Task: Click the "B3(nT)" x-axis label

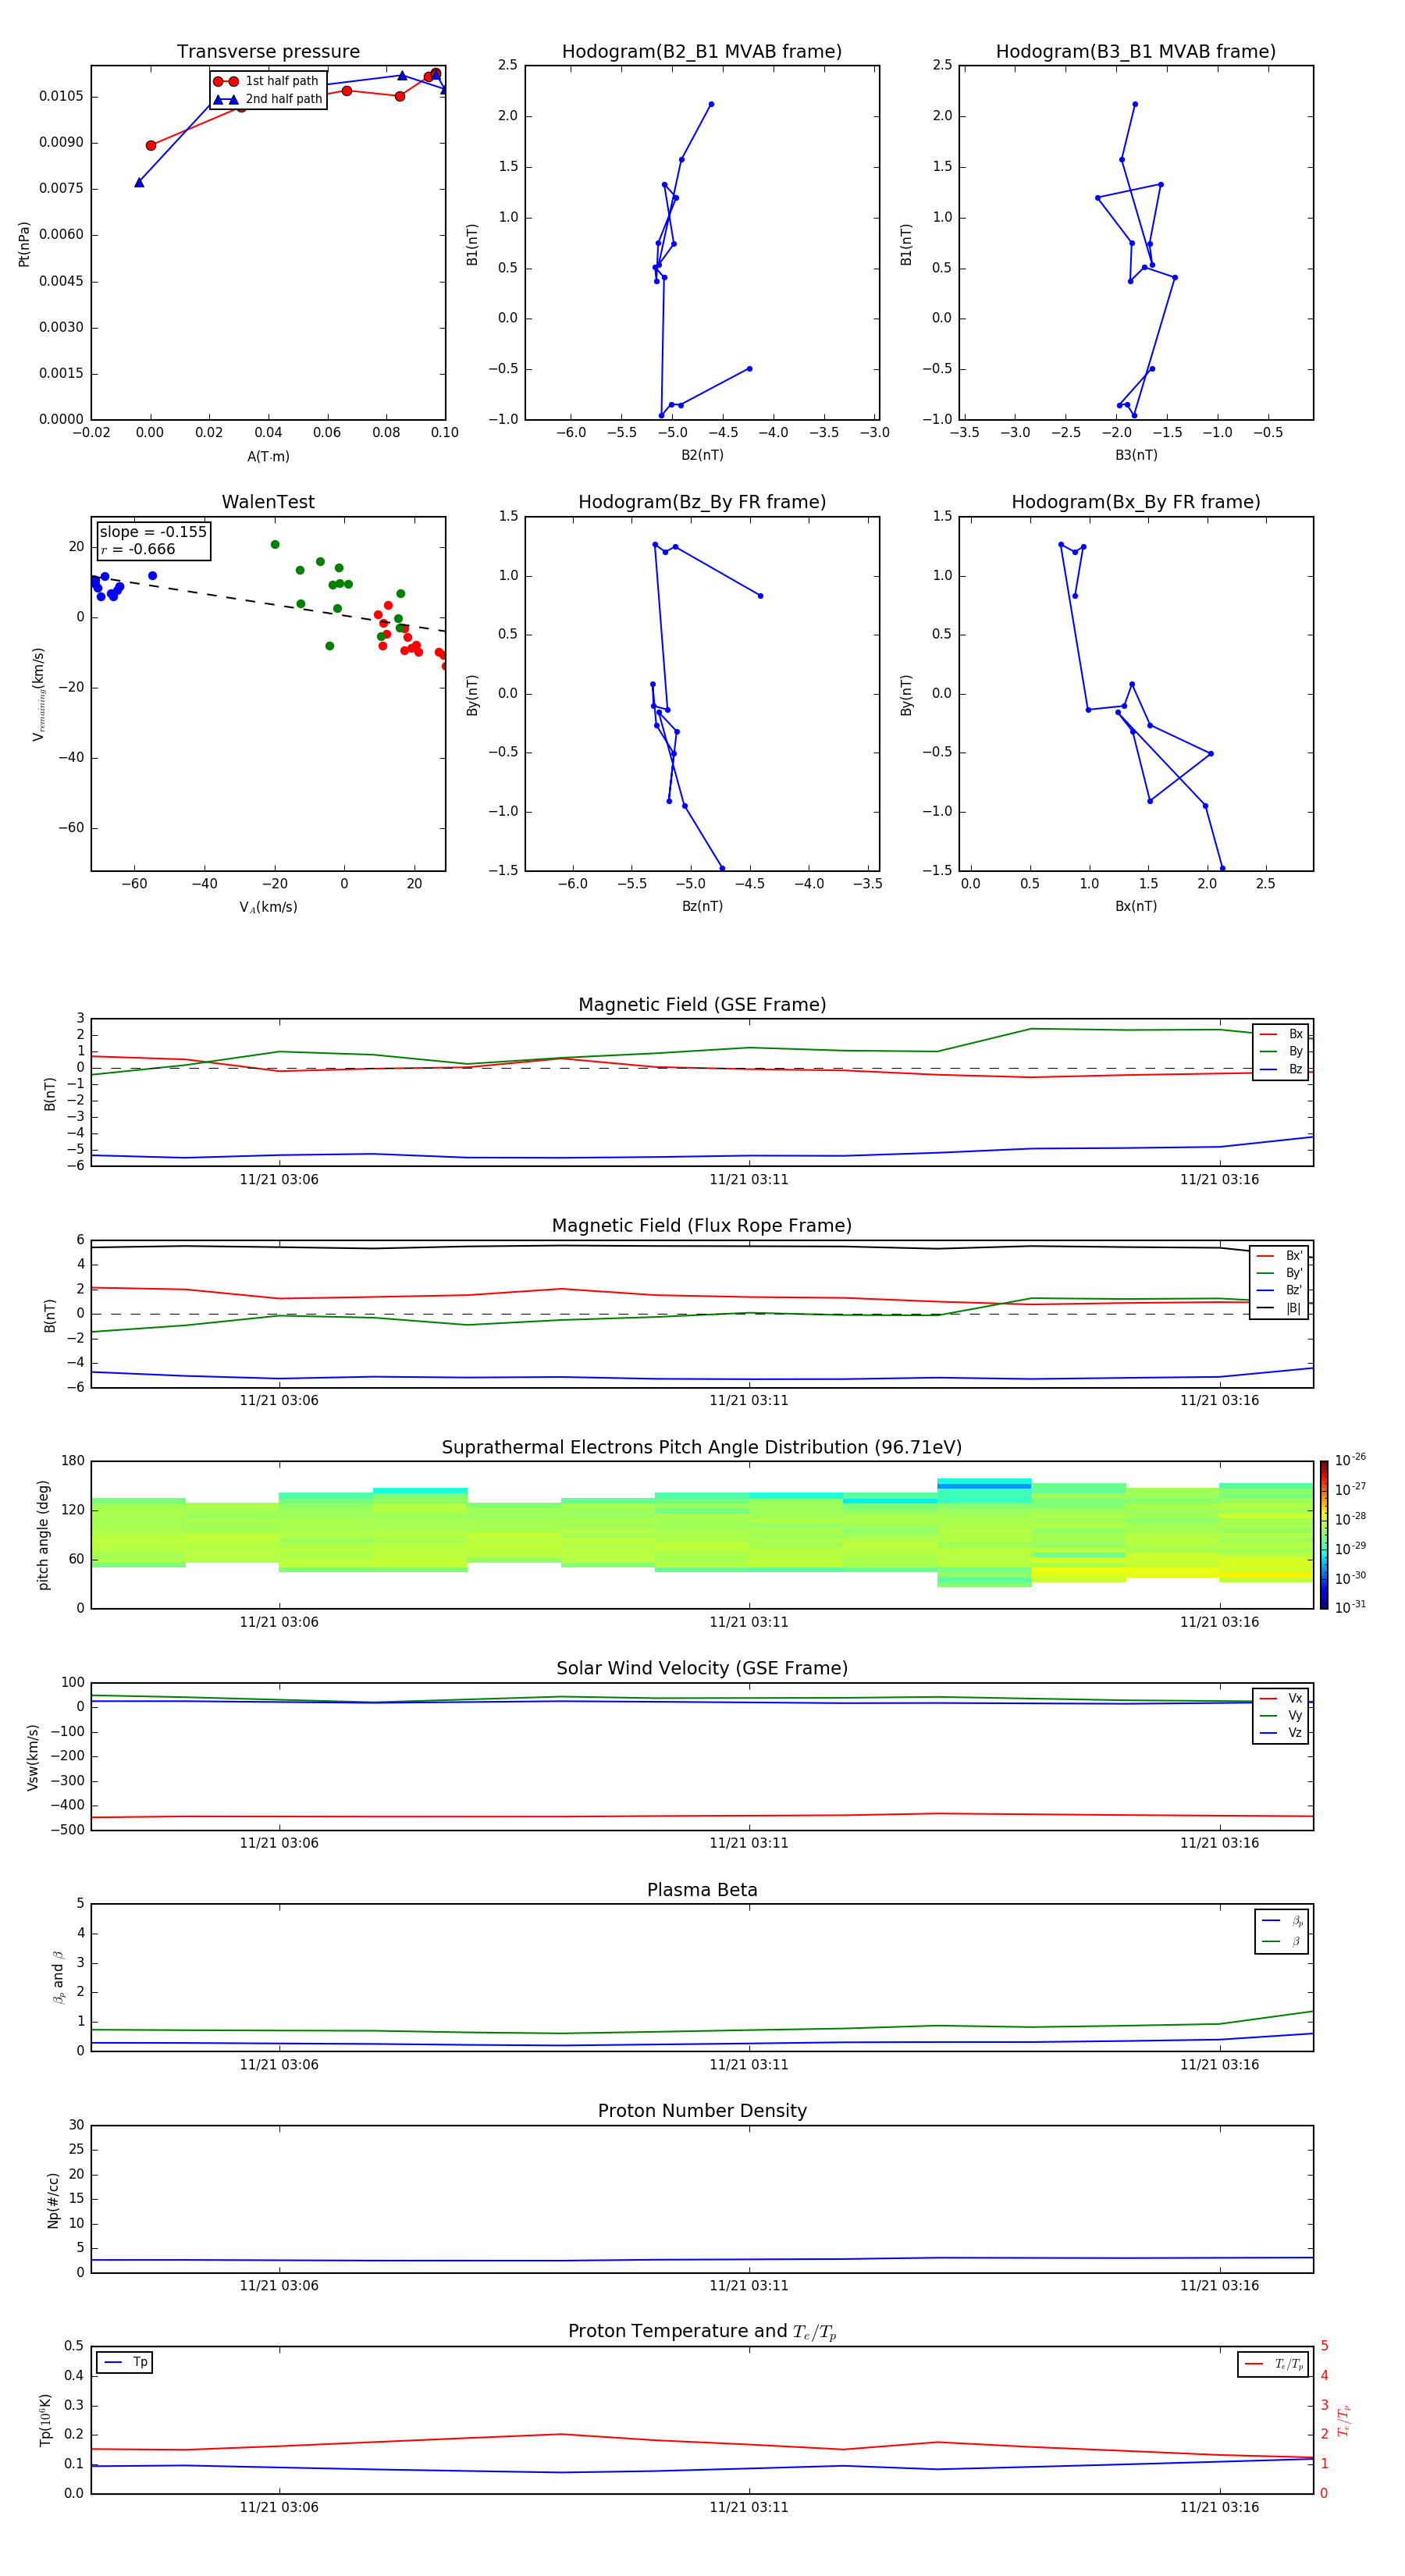Action: [x=1136, y=455]
